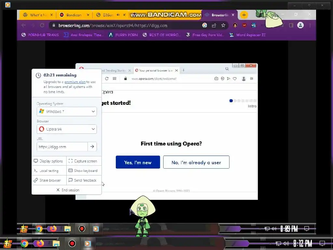Click Show keyboard option
Screen dimensions: 333x250
tap(83, 171)
